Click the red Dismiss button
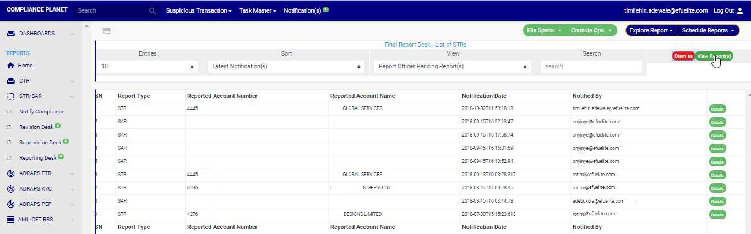 (x=683, y=56)
